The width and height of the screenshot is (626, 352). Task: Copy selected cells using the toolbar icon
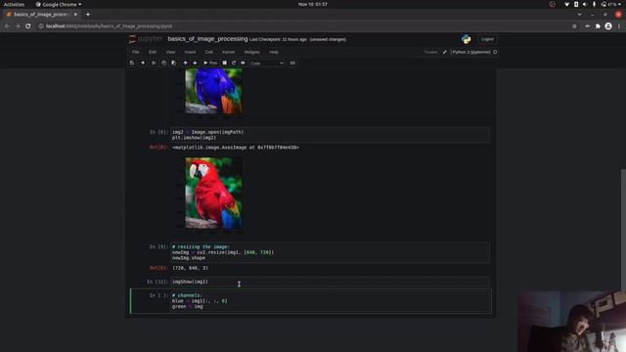[163, 63]
